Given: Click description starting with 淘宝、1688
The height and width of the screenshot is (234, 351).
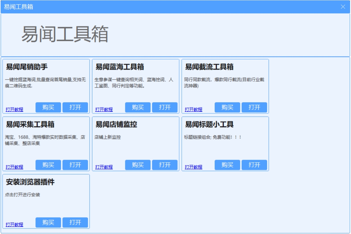Looking at the screenshot, I should [45, 140].
